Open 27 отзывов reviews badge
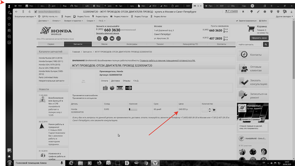 [x=231, y=11]
